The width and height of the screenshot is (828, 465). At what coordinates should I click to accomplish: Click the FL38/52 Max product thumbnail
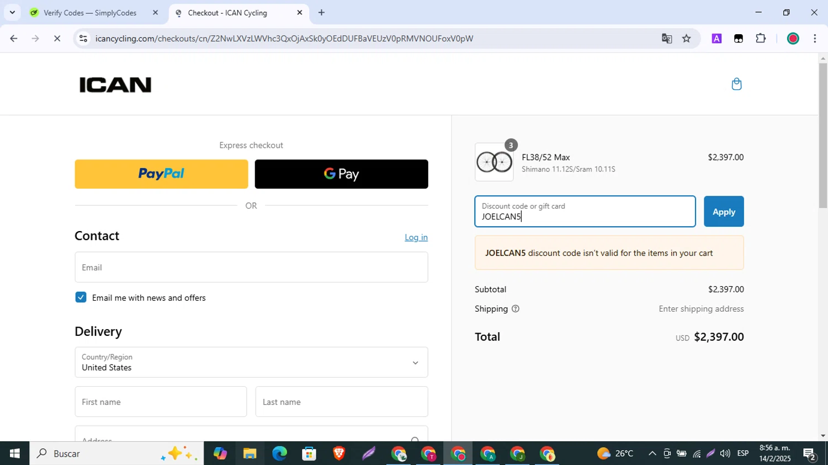tap(494, 162)
